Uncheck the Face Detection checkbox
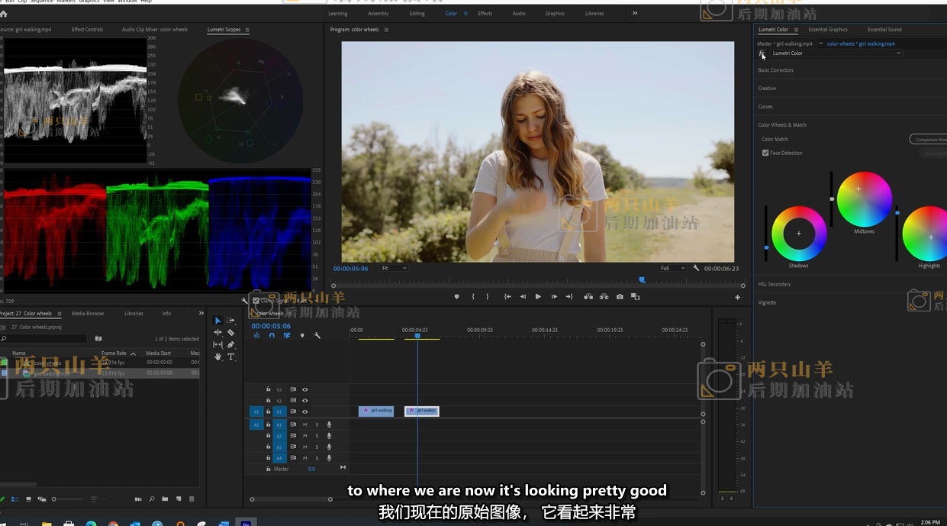 765,153
